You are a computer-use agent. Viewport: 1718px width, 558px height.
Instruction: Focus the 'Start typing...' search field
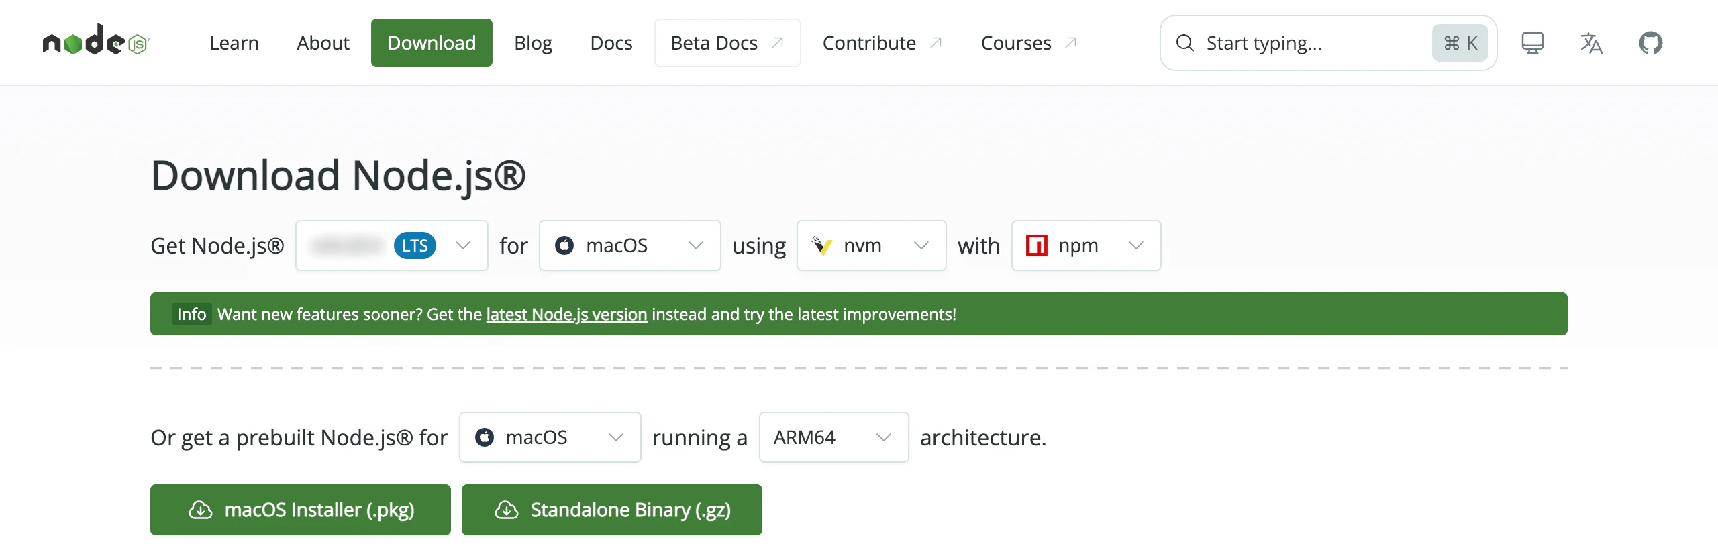[1329, 43]
